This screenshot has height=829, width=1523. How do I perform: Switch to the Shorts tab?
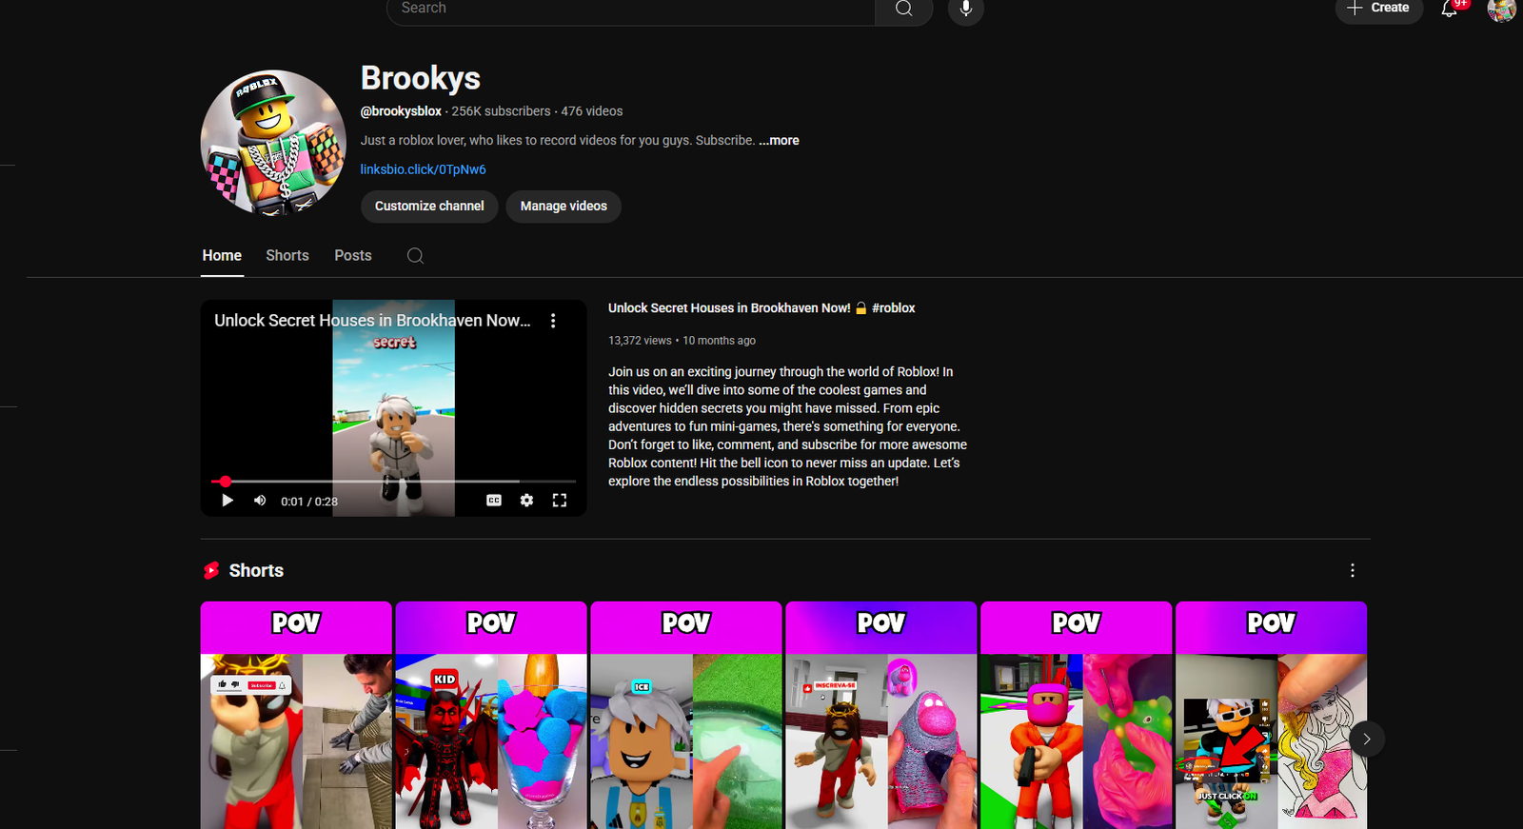(287, 255)
